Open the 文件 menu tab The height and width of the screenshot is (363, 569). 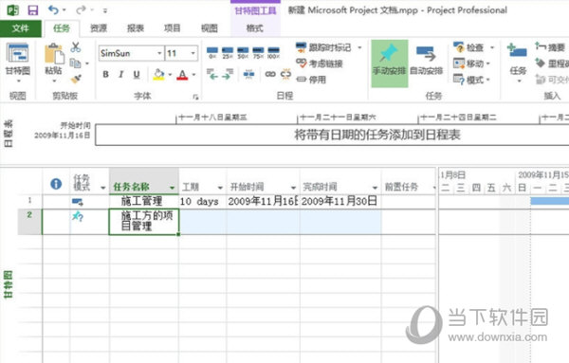[x=21, y=28]
